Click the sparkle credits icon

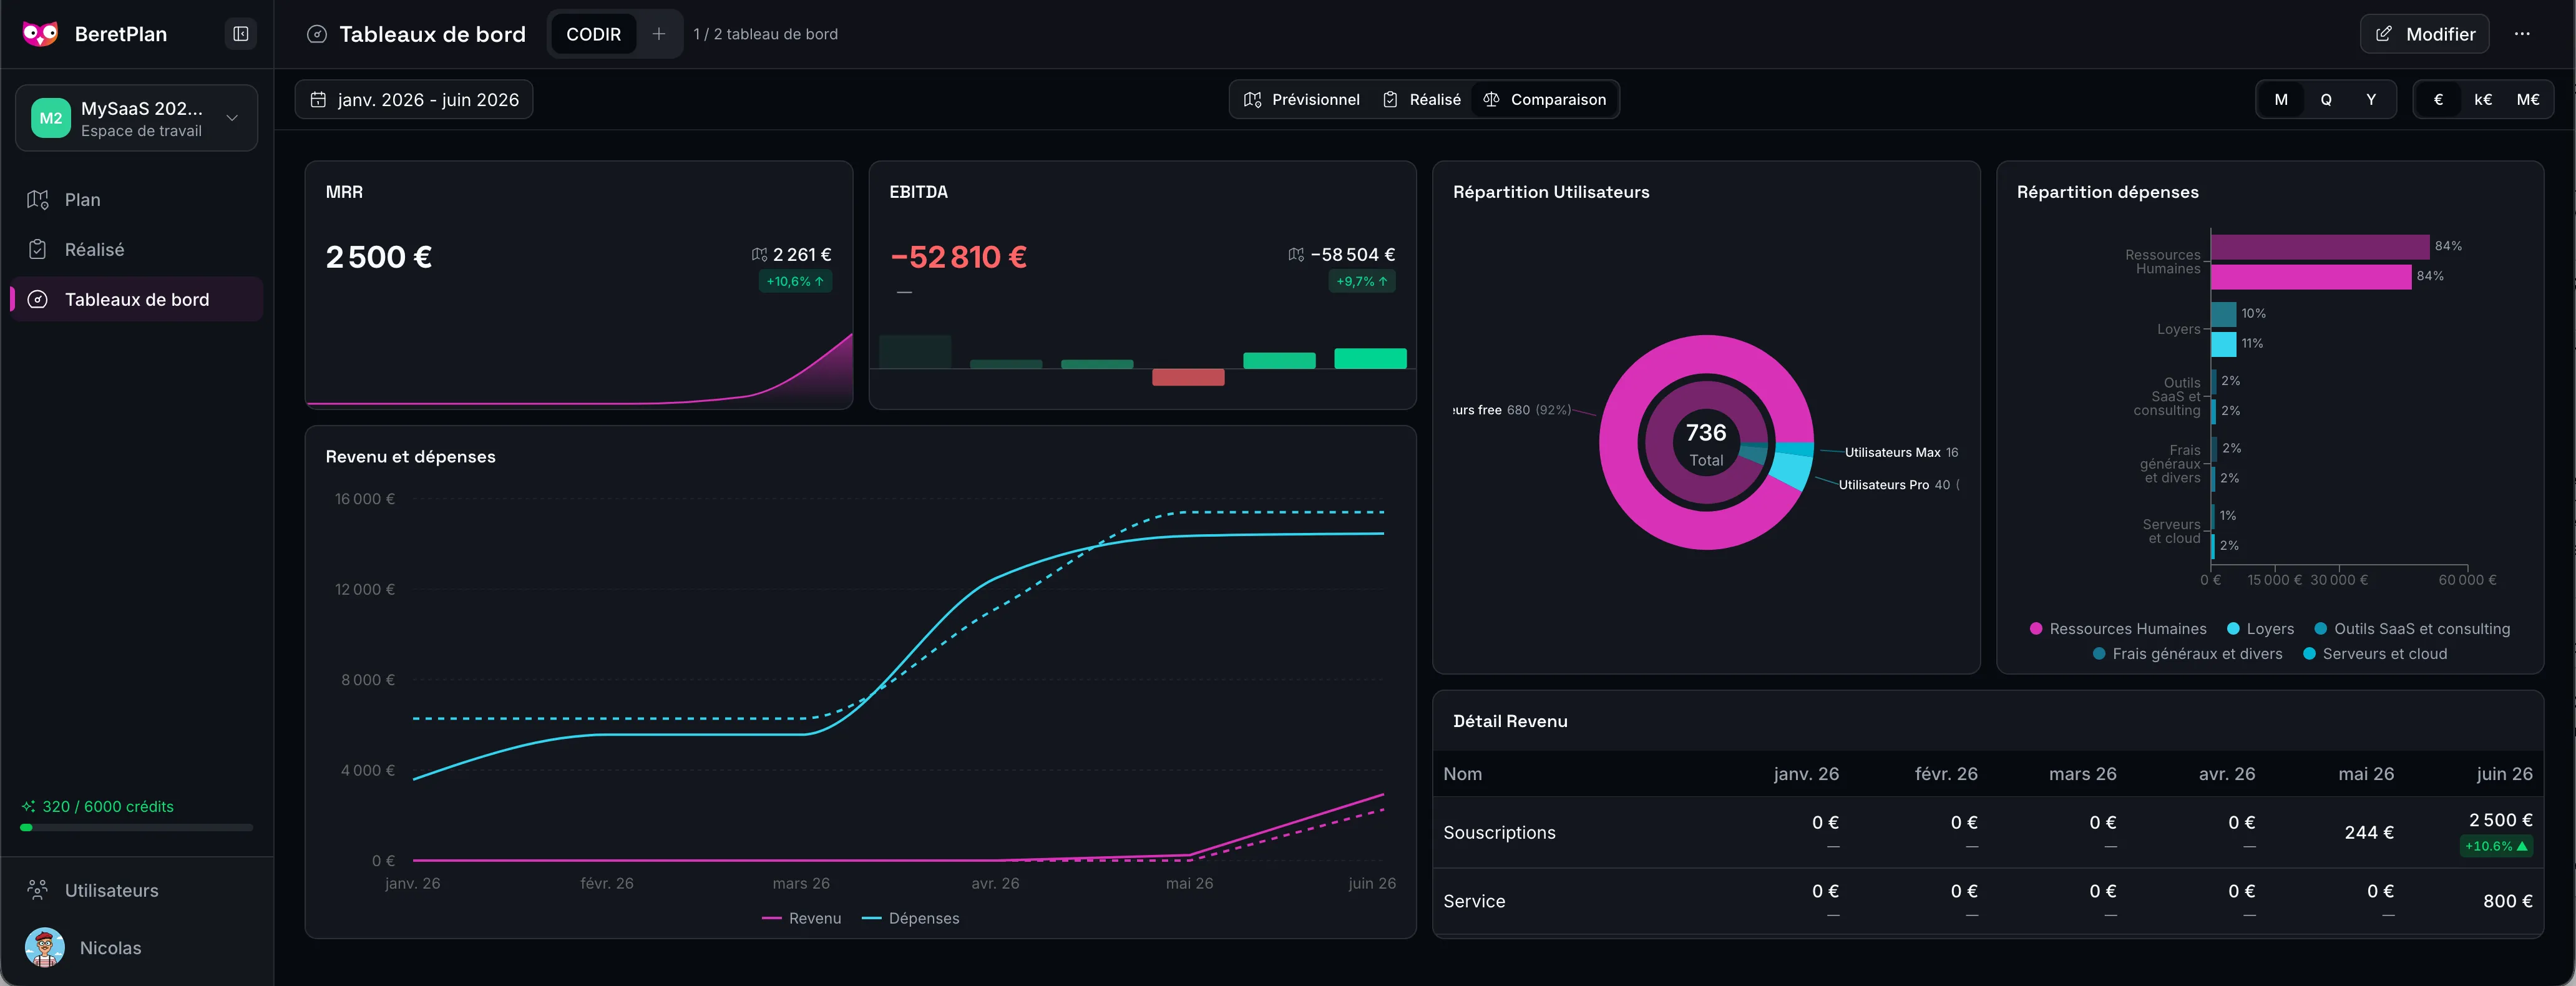point(28,806)
